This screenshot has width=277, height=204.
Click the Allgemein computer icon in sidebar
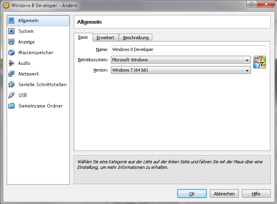11,21
